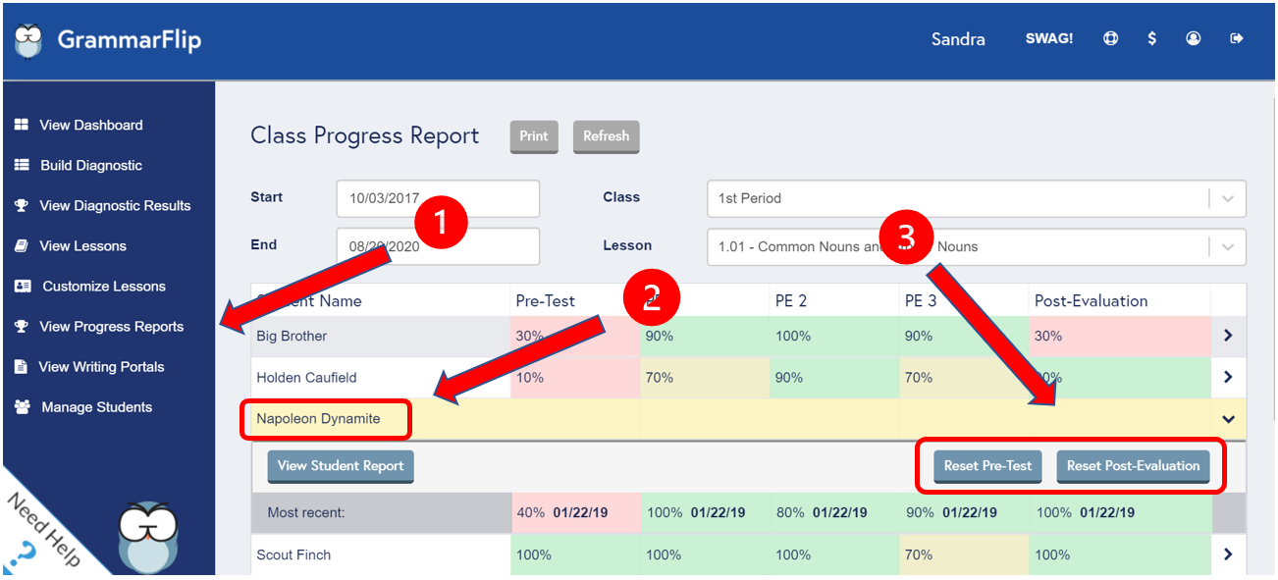Select the Big Brother student name
Image resolution: width=1278 pixels, height=580 pixels.
tap(292, 336)
